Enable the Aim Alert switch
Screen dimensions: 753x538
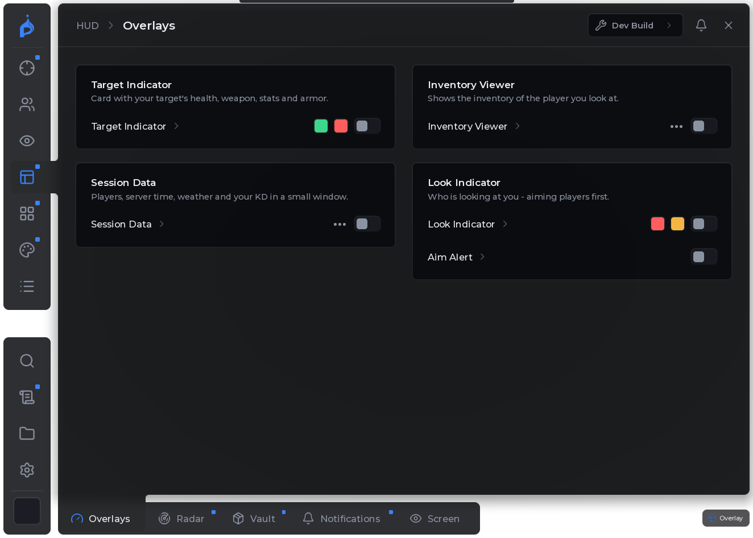(704, 256)
